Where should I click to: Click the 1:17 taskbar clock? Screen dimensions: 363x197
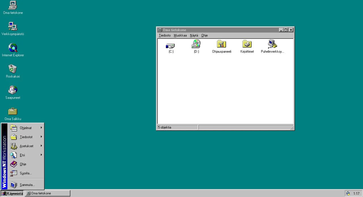coord(356,194)
